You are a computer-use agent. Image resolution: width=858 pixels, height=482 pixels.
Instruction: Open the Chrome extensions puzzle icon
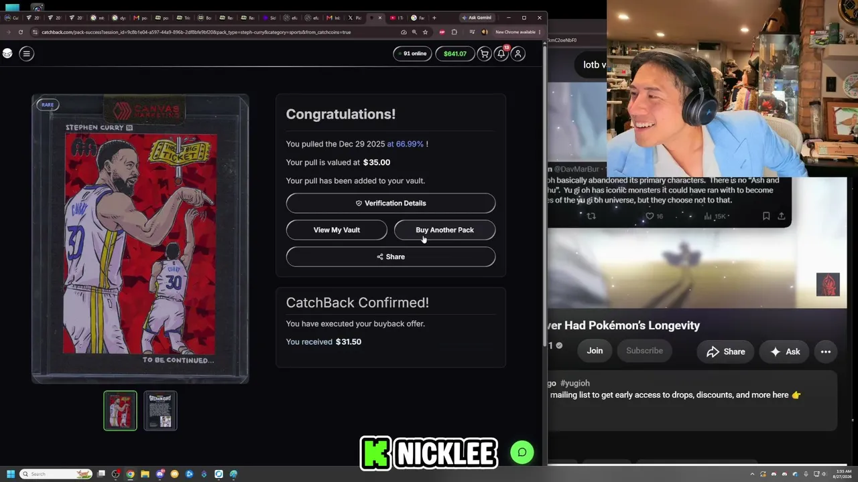tap(454, 32)
